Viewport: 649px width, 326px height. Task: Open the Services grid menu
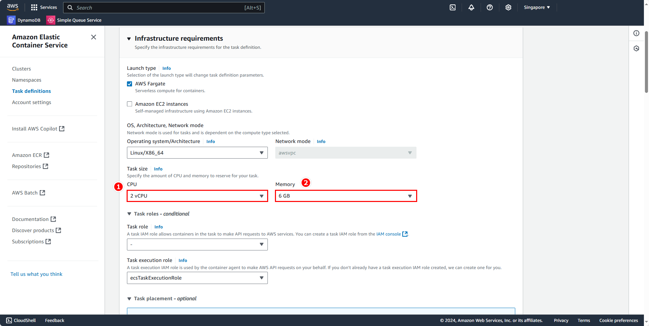pos(44,7)
